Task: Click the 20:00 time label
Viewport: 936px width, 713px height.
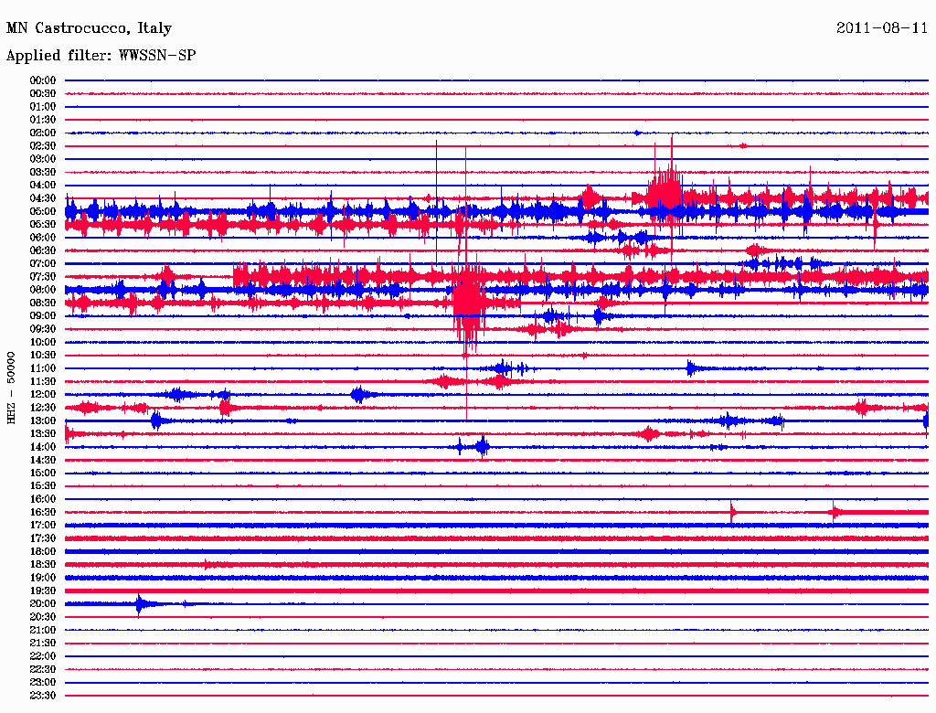Action: (43, 603)
